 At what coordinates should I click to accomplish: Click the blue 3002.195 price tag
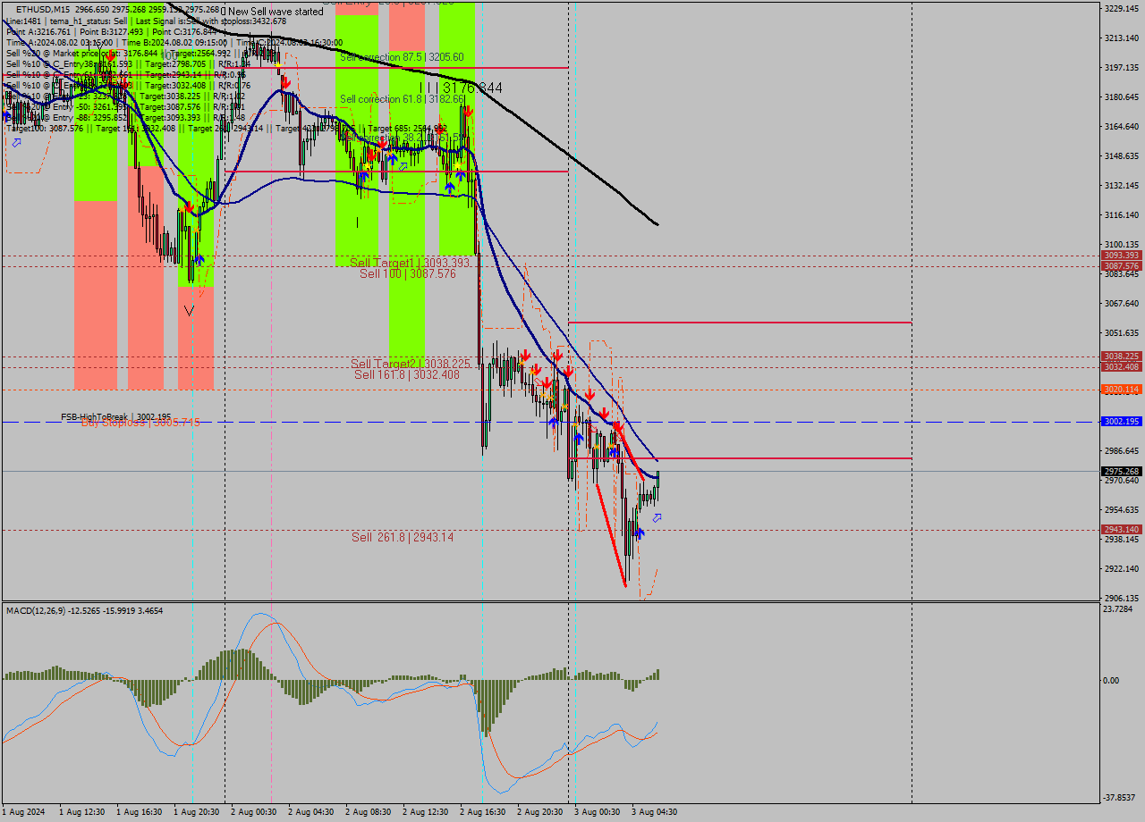point(1121,422)
